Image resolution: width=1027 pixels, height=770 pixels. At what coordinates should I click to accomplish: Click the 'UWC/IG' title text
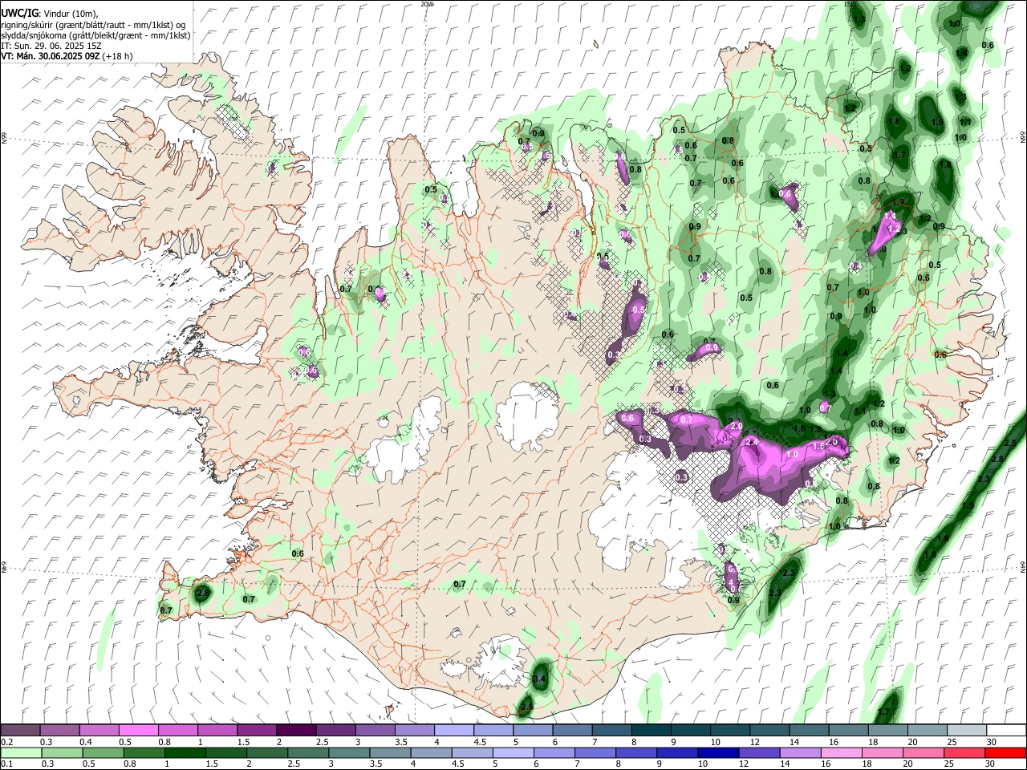click(19, 14)
